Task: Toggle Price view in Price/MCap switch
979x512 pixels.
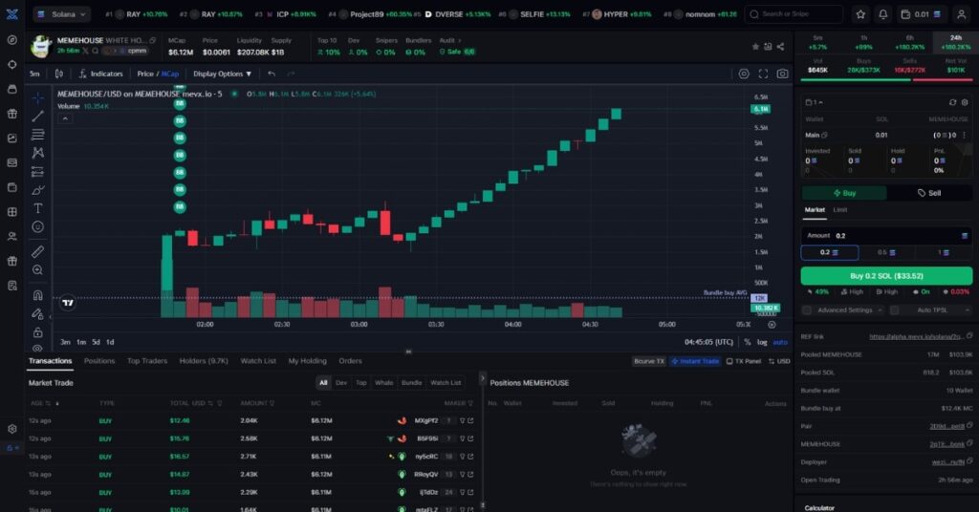Action: click(x=145, y=74)
